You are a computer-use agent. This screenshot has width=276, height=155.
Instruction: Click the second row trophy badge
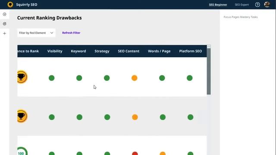(x=22, y=116)
